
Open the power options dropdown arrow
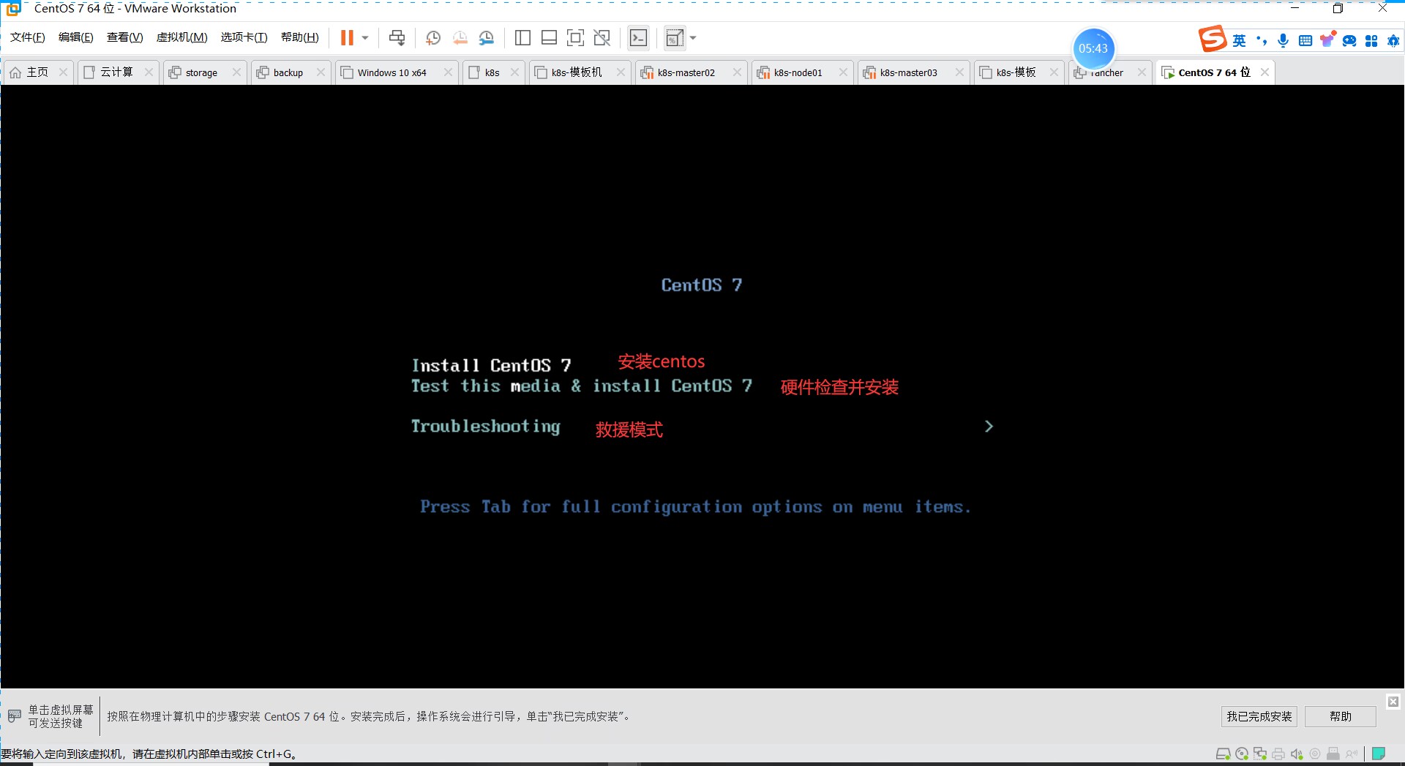365,38
